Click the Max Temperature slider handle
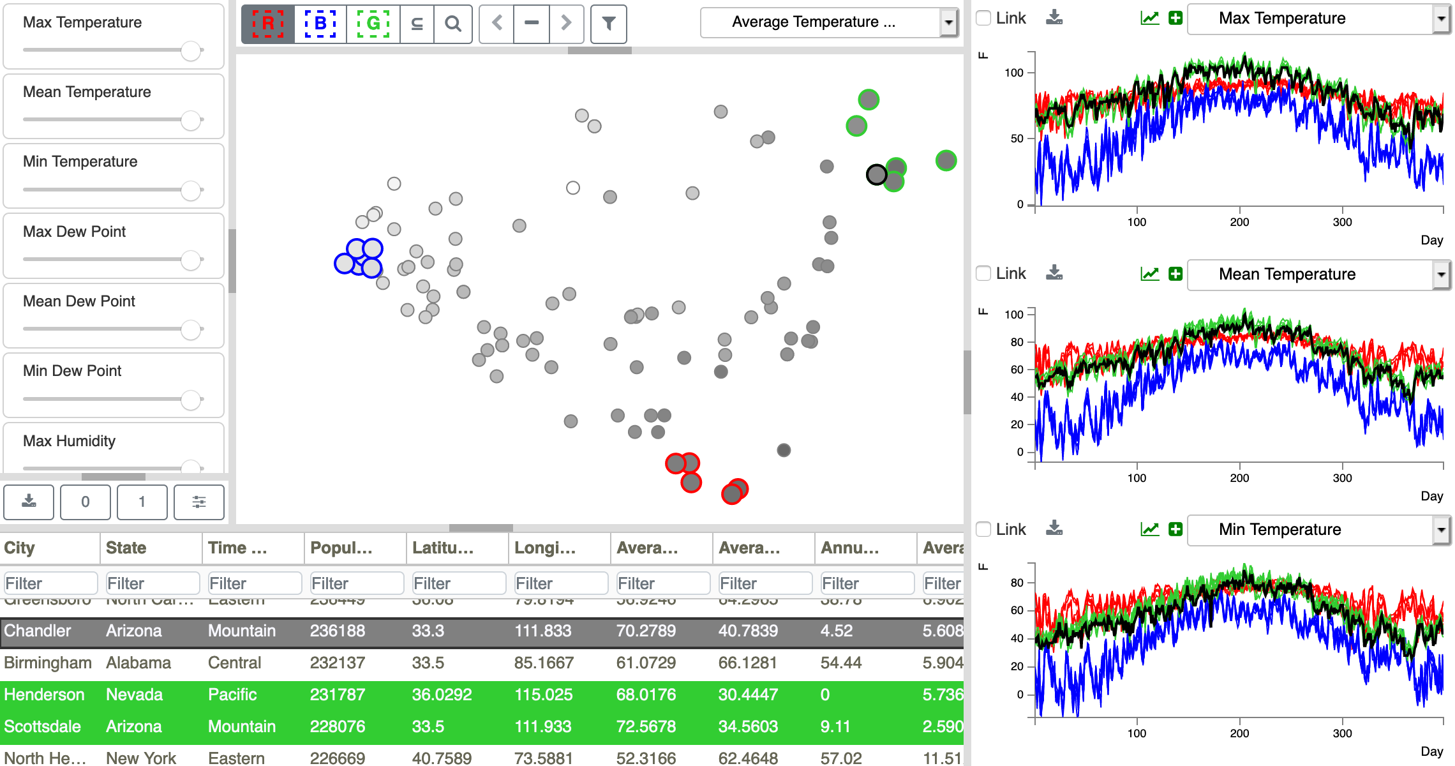Screen dimensions: 1455x766 point(191,50)
